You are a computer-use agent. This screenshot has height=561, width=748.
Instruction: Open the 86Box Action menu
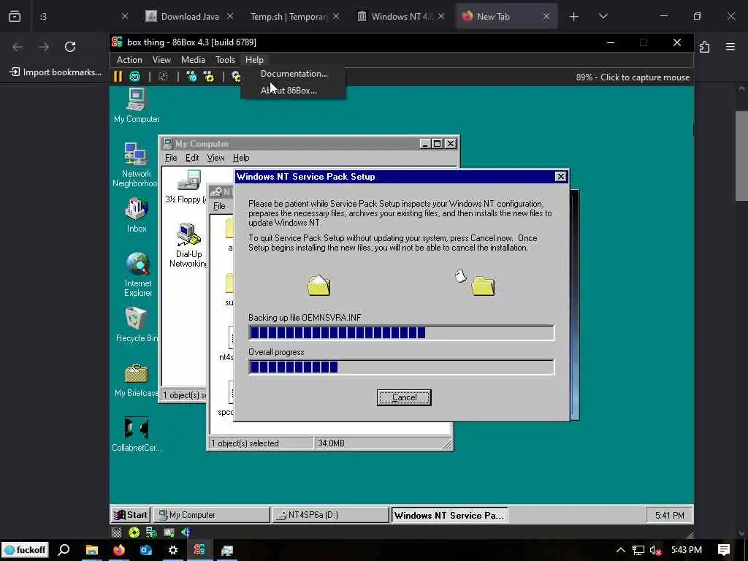[x=129, y=60]
